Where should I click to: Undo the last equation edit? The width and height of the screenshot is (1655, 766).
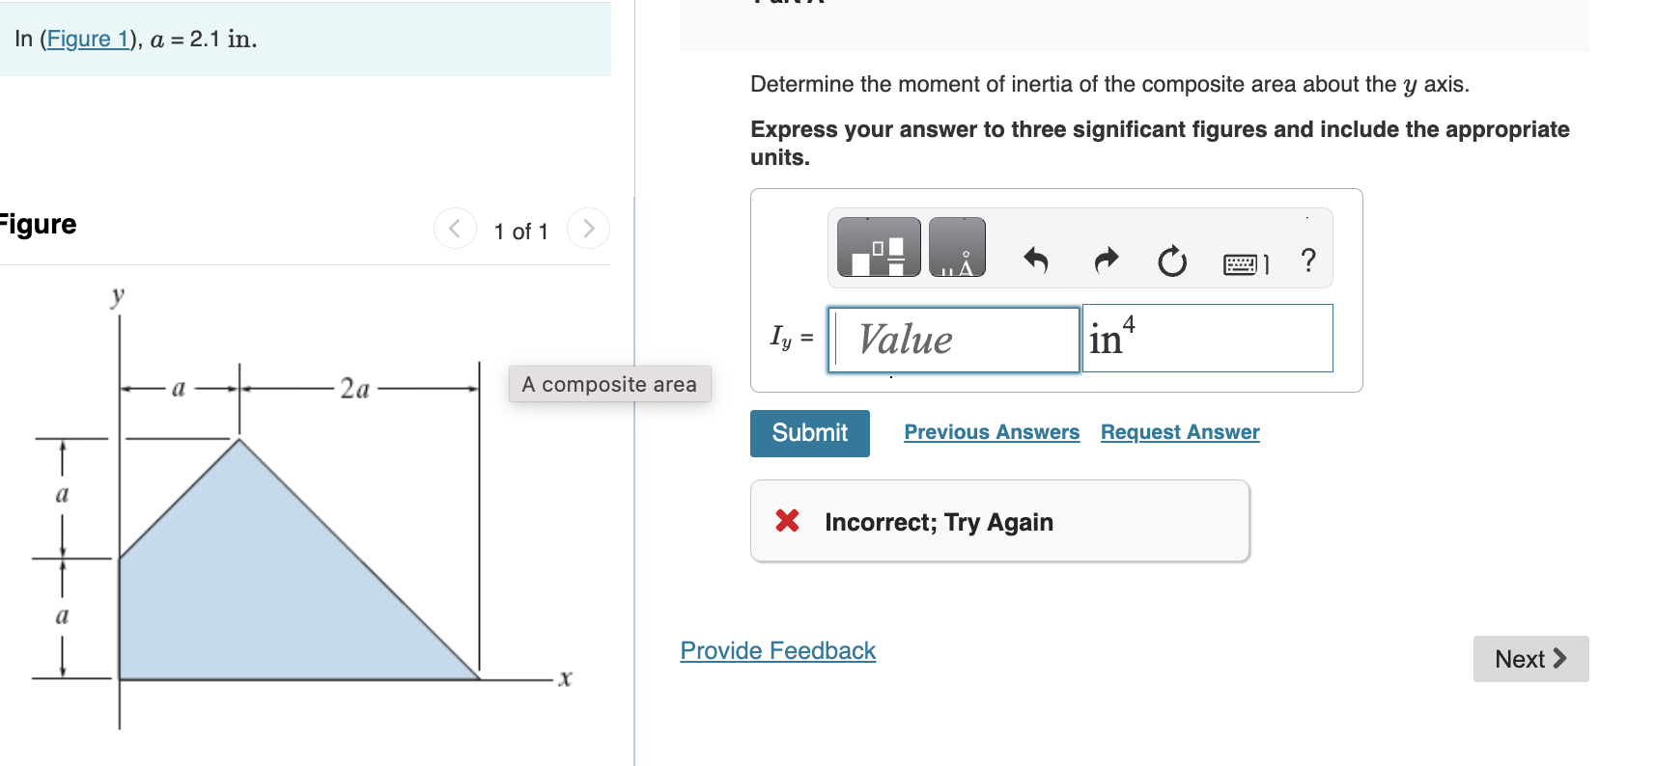click(1037, 260)
